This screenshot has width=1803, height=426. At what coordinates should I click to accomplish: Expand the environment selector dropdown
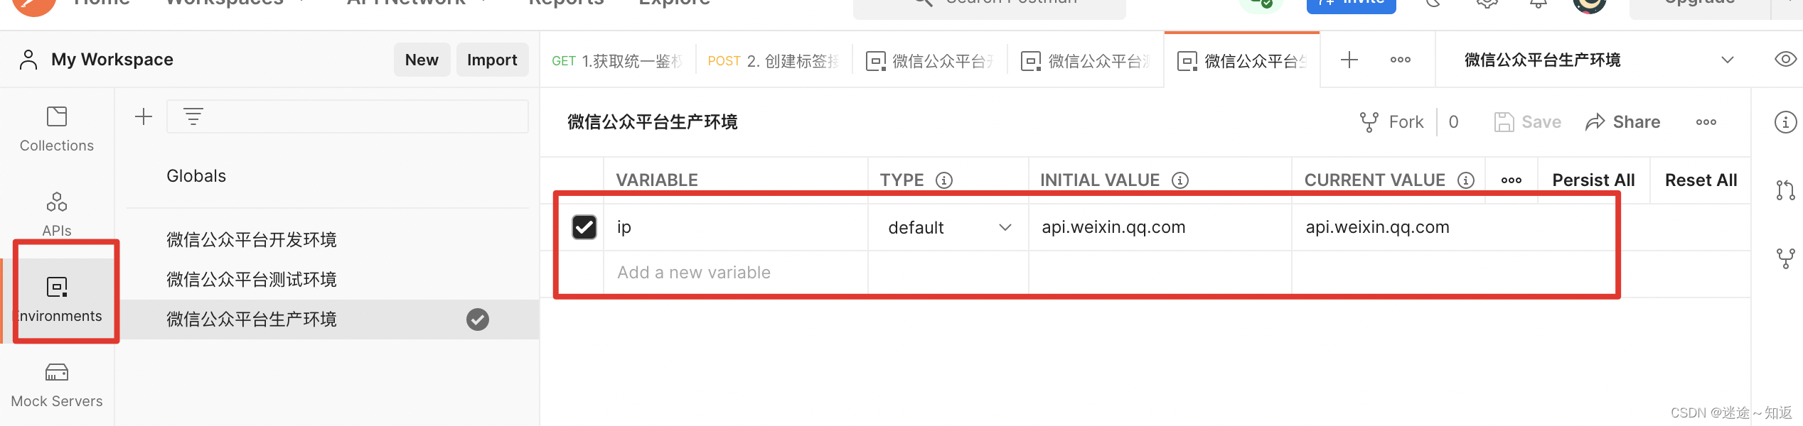(1728, 60)
